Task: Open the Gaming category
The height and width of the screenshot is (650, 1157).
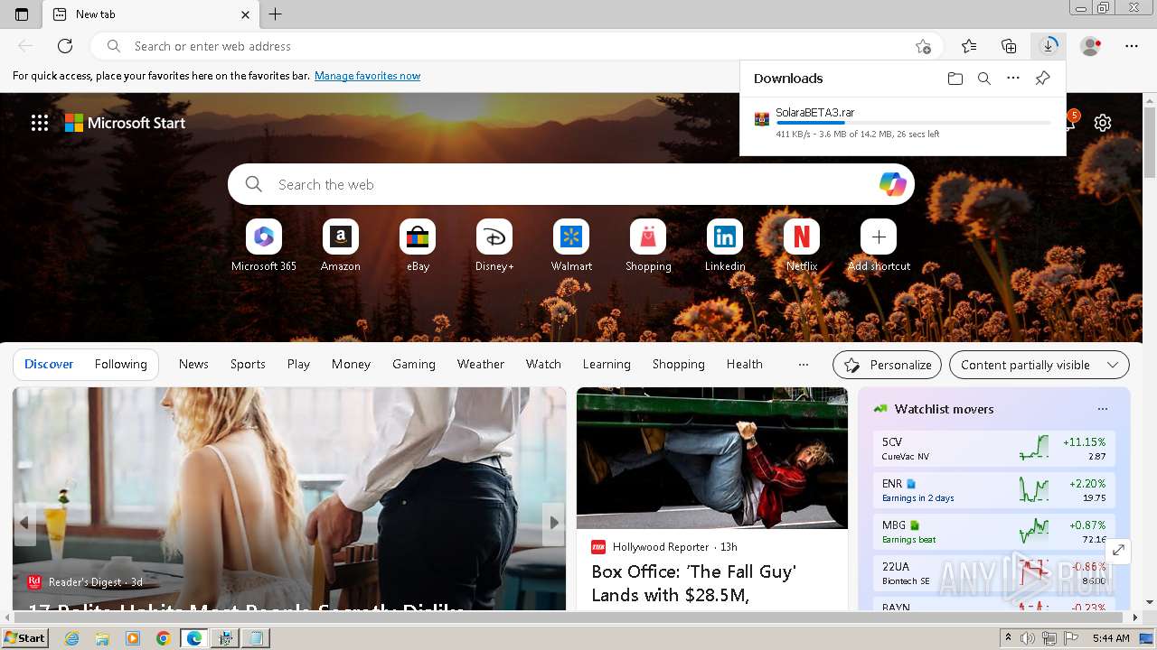Action: coord(414,364)
